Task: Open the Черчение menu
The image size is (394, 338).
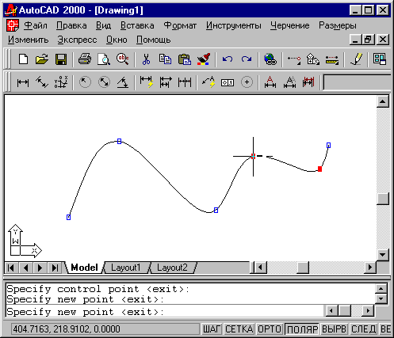Action: [290, 25]
